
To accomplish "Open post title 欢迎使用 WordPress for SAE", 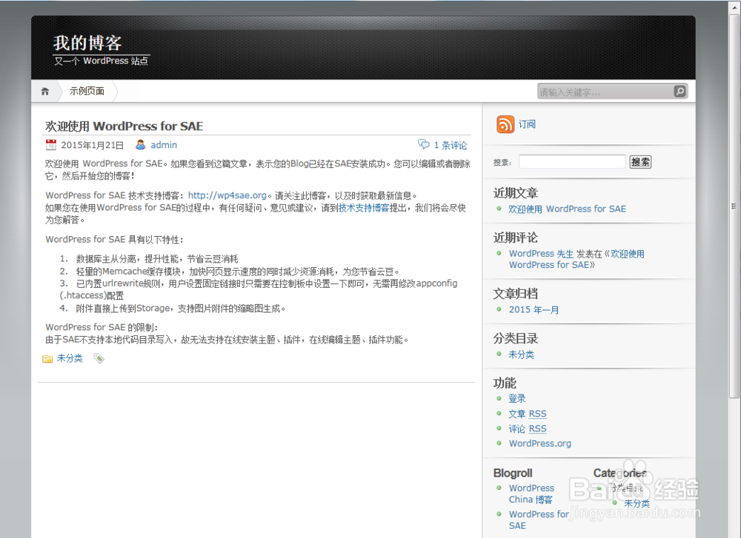I will 124,126.
